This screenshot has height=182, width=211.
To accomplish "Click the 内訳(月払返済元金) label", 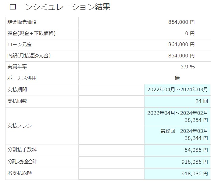I will (29, 56).
